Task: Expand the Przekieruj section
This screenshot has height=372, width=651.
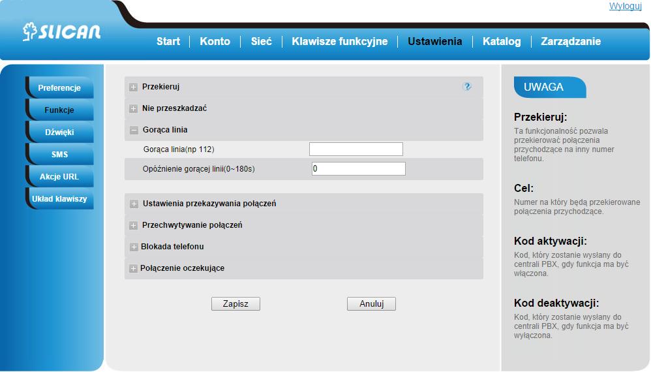Action: (x=133, y=87)
